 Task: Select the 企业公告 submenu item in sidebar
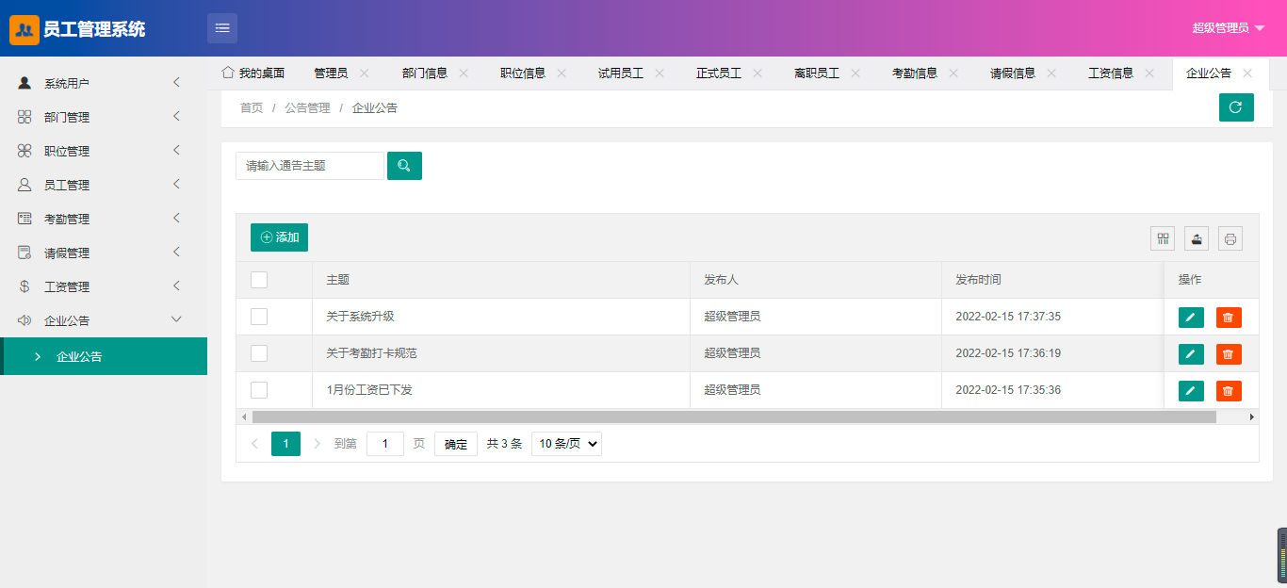pyautogui.click(x=104, y=356)
